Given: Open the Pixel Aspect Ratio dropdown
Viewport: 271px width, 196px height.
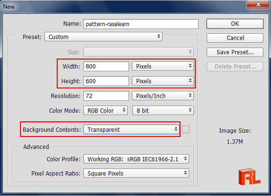Looking at the screenshot, I should click(x=136, y=173).
